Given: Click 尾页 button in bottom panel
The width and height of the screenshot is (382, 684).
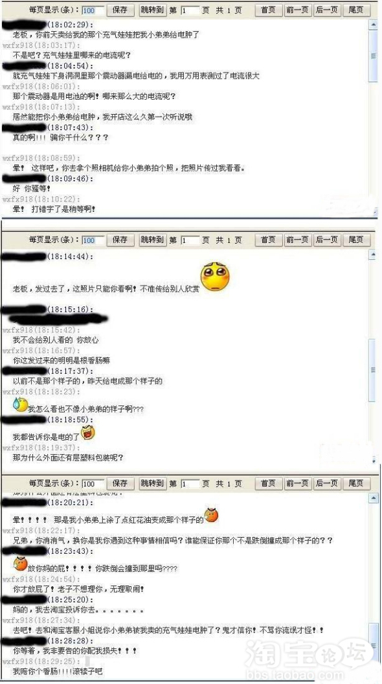Looking at the screenshot, I should (356, 483).
